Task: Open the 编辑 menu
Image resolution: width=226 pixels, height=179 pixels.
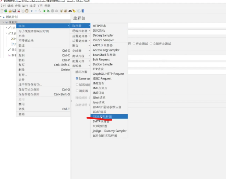Action: coord(10,6)
